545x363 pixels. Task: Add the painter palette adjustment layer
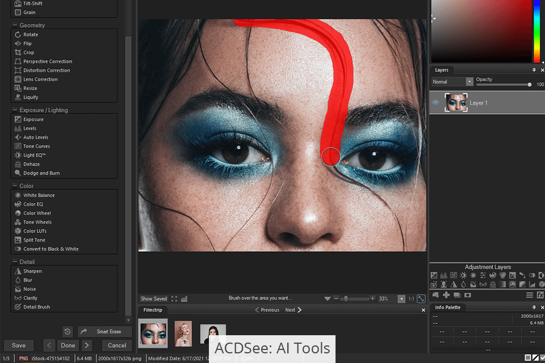pyautogui.click(x=493, y=276)
